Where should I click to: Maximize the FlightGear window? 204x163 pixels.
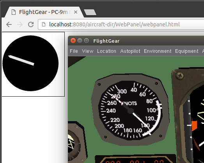pyautogui.click(x=86, y=41)
